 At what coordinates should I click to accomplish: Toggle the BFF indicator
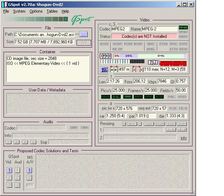click(138, 97)
